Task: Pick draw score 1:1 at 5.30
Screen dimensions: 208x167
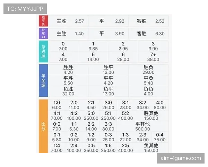Action: click(x=74, y=127)
